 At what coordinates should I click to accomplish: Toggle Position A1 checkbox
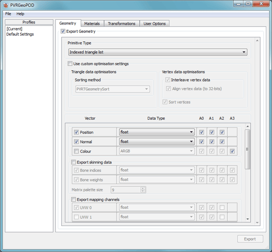pyautogui.click(x=212, y=132)
